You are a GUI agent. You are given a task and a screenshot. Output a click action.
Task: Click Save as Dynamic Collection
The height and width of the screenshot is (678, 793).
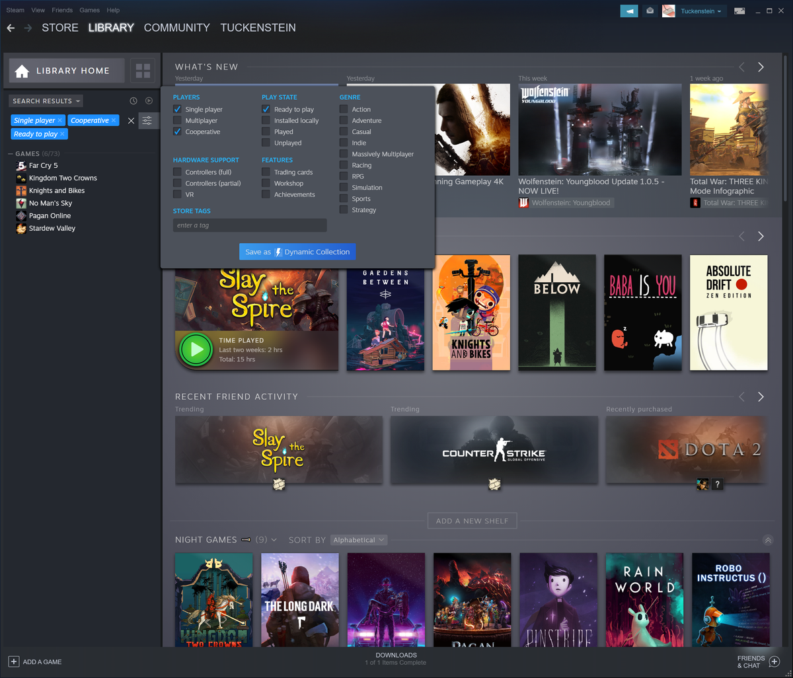click(x=297, y=252)
